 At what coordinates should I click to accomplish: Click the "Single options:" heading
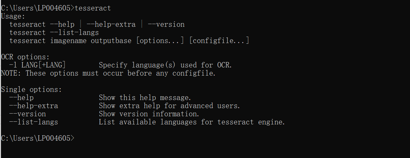[x=32, y=90]
